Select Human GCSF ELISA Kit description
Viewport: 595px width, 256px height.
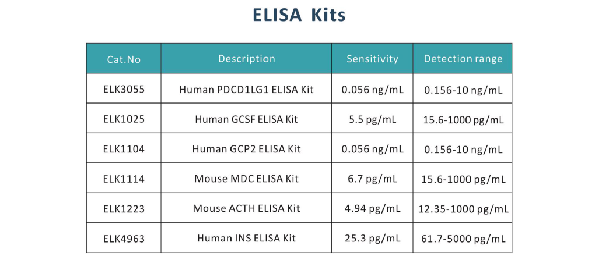pyautogui.click(x=247, y=119)
